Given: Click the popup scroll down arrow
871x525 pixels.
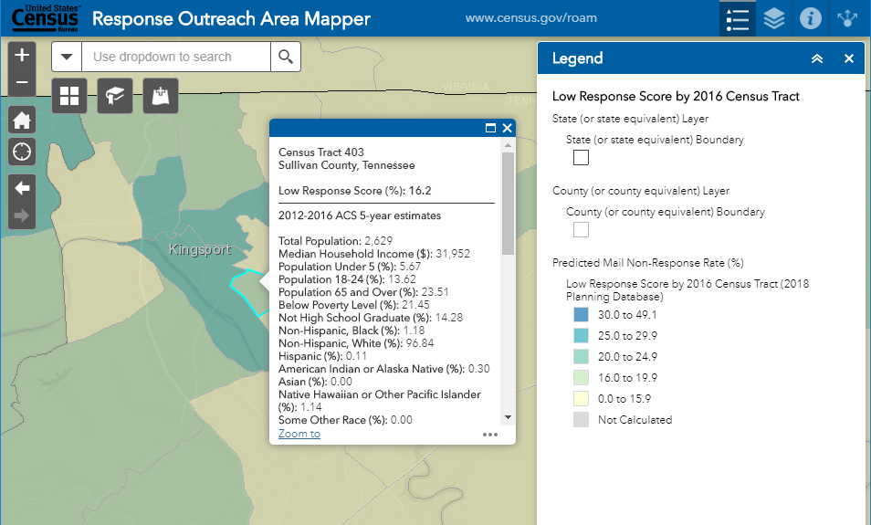Looking at the screenshot, I should click(x=508, y=417).
